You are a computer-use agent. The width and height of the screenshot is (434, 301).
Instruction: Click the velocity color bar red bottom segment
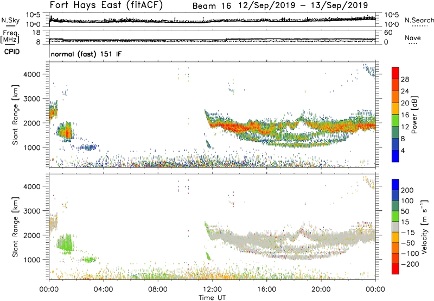pos(395,269)
